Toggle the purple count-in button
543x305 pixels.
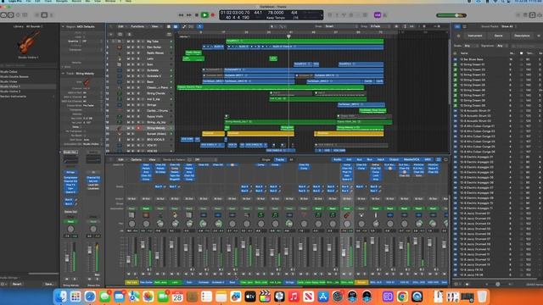pos(378,15)
